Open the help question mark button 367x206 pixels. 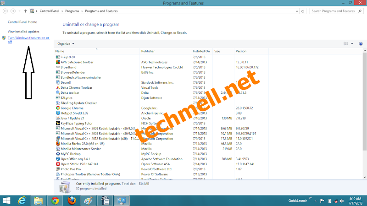click(361, 43)
